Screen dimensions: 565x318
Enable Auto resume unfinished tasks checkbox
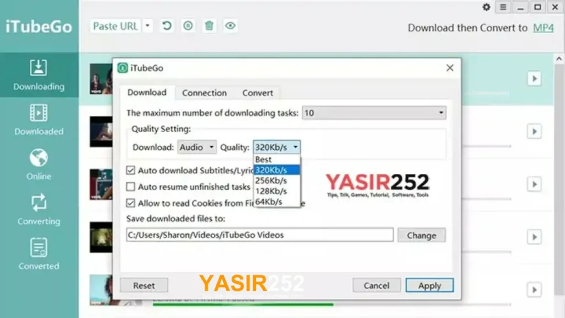point(130,187)
